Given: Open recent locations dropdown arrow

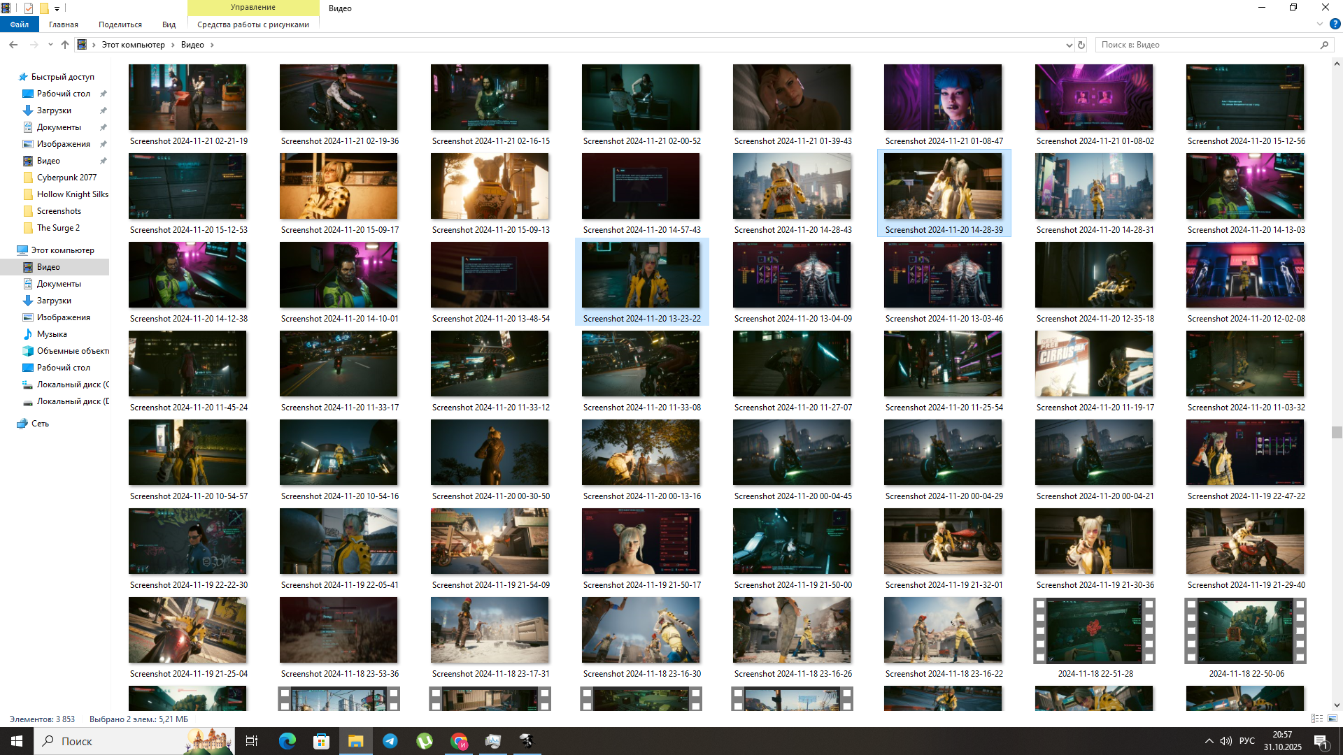Looking at the screenshot, I should (50, 45).
